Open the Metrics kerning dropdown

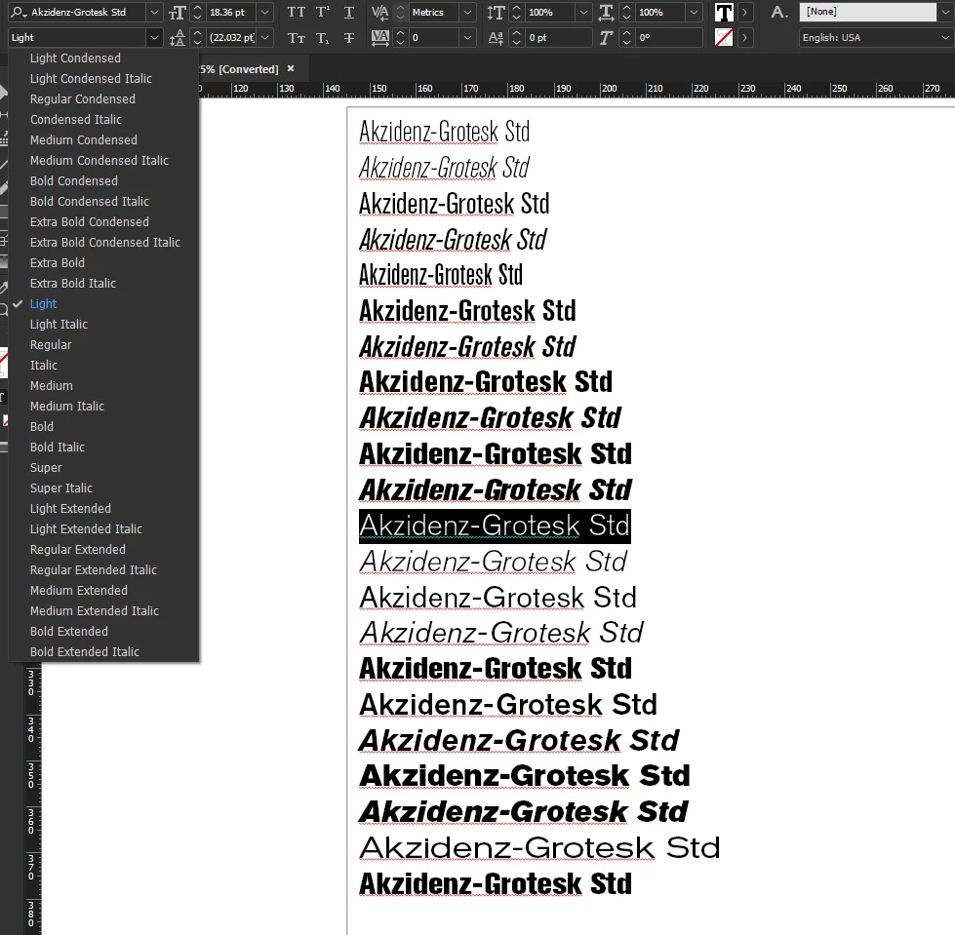point(467,12)
